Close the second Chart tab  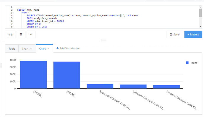(48, 49)
